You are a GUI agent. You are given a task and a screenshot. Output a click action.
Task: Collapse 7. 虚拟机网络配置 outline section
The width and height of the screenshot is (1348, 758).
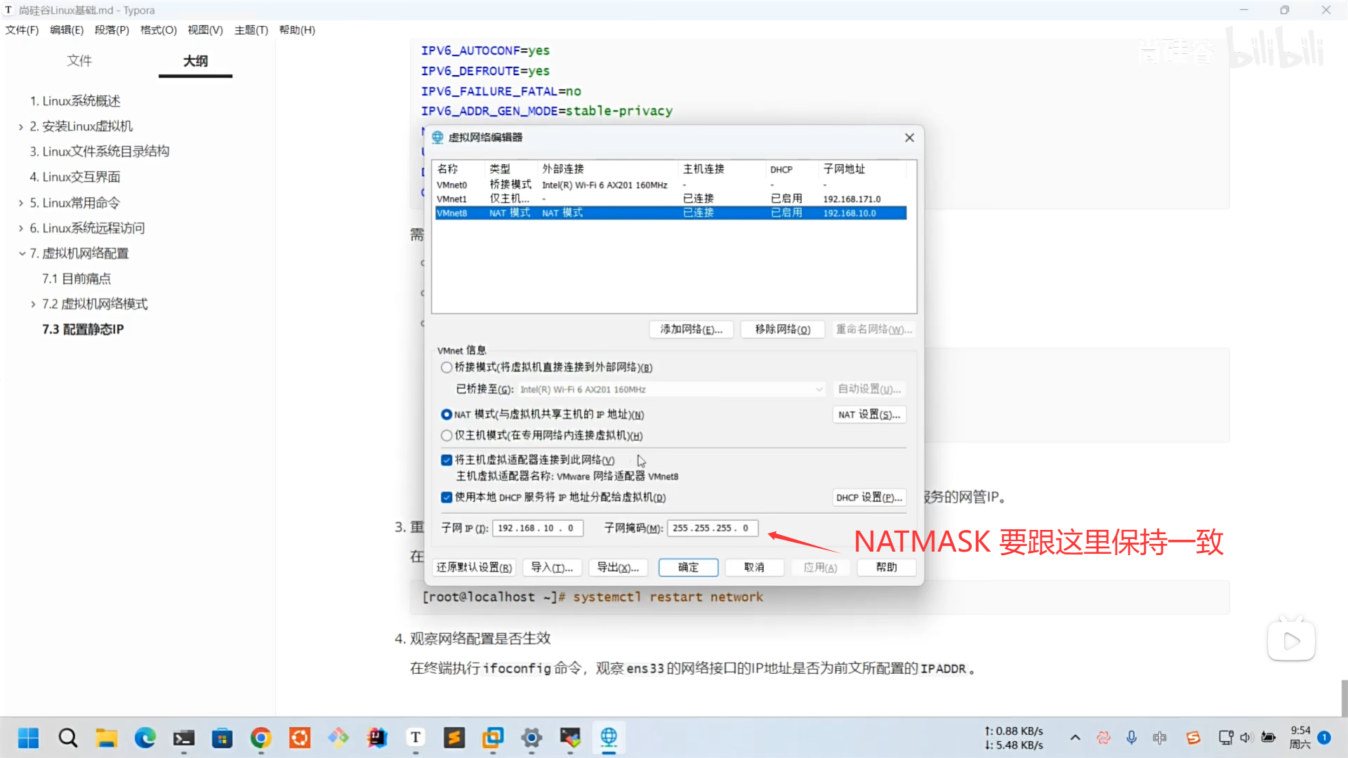22,253
